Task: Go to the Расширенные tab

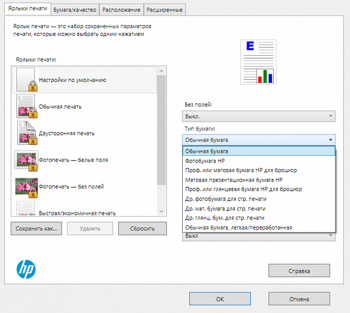Action: pyautogui.click(x=164, y=10)
